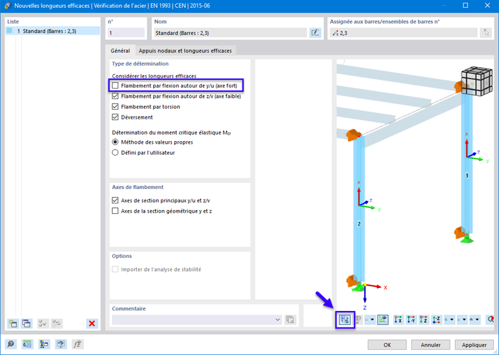Image resolution: width=499 pixels, height=355 pixels.
Task: Click the greyed icon beside the view synchronization icon
Action: click(x=358, y=320)
